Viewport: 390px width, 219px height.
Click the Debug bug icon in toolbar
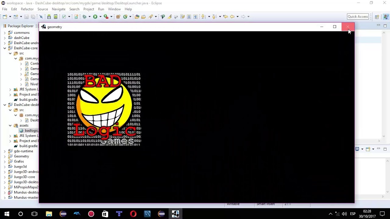coord(84,17)
